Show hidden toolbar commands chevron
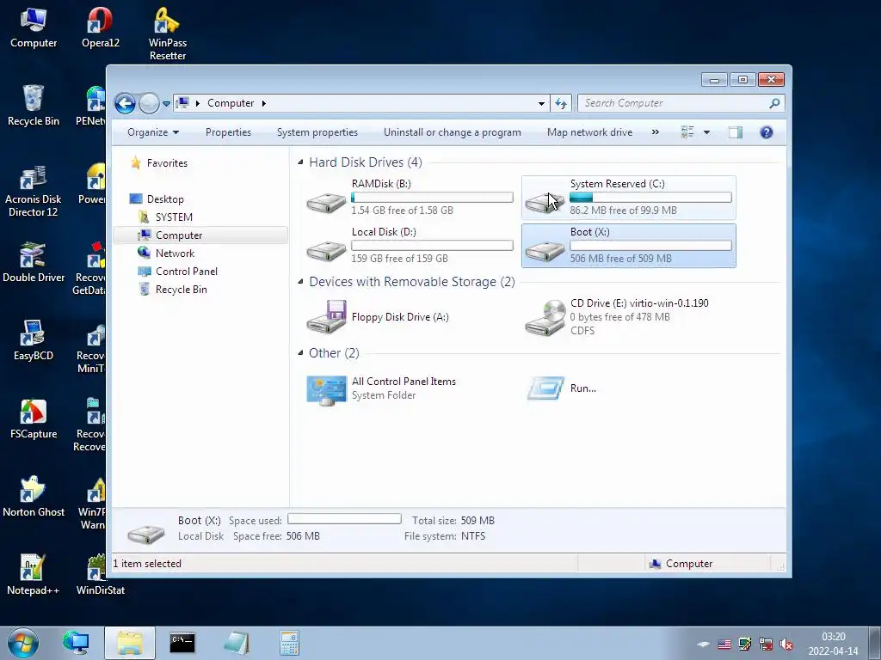Screen dimensions: 881x660 [655, 132]
